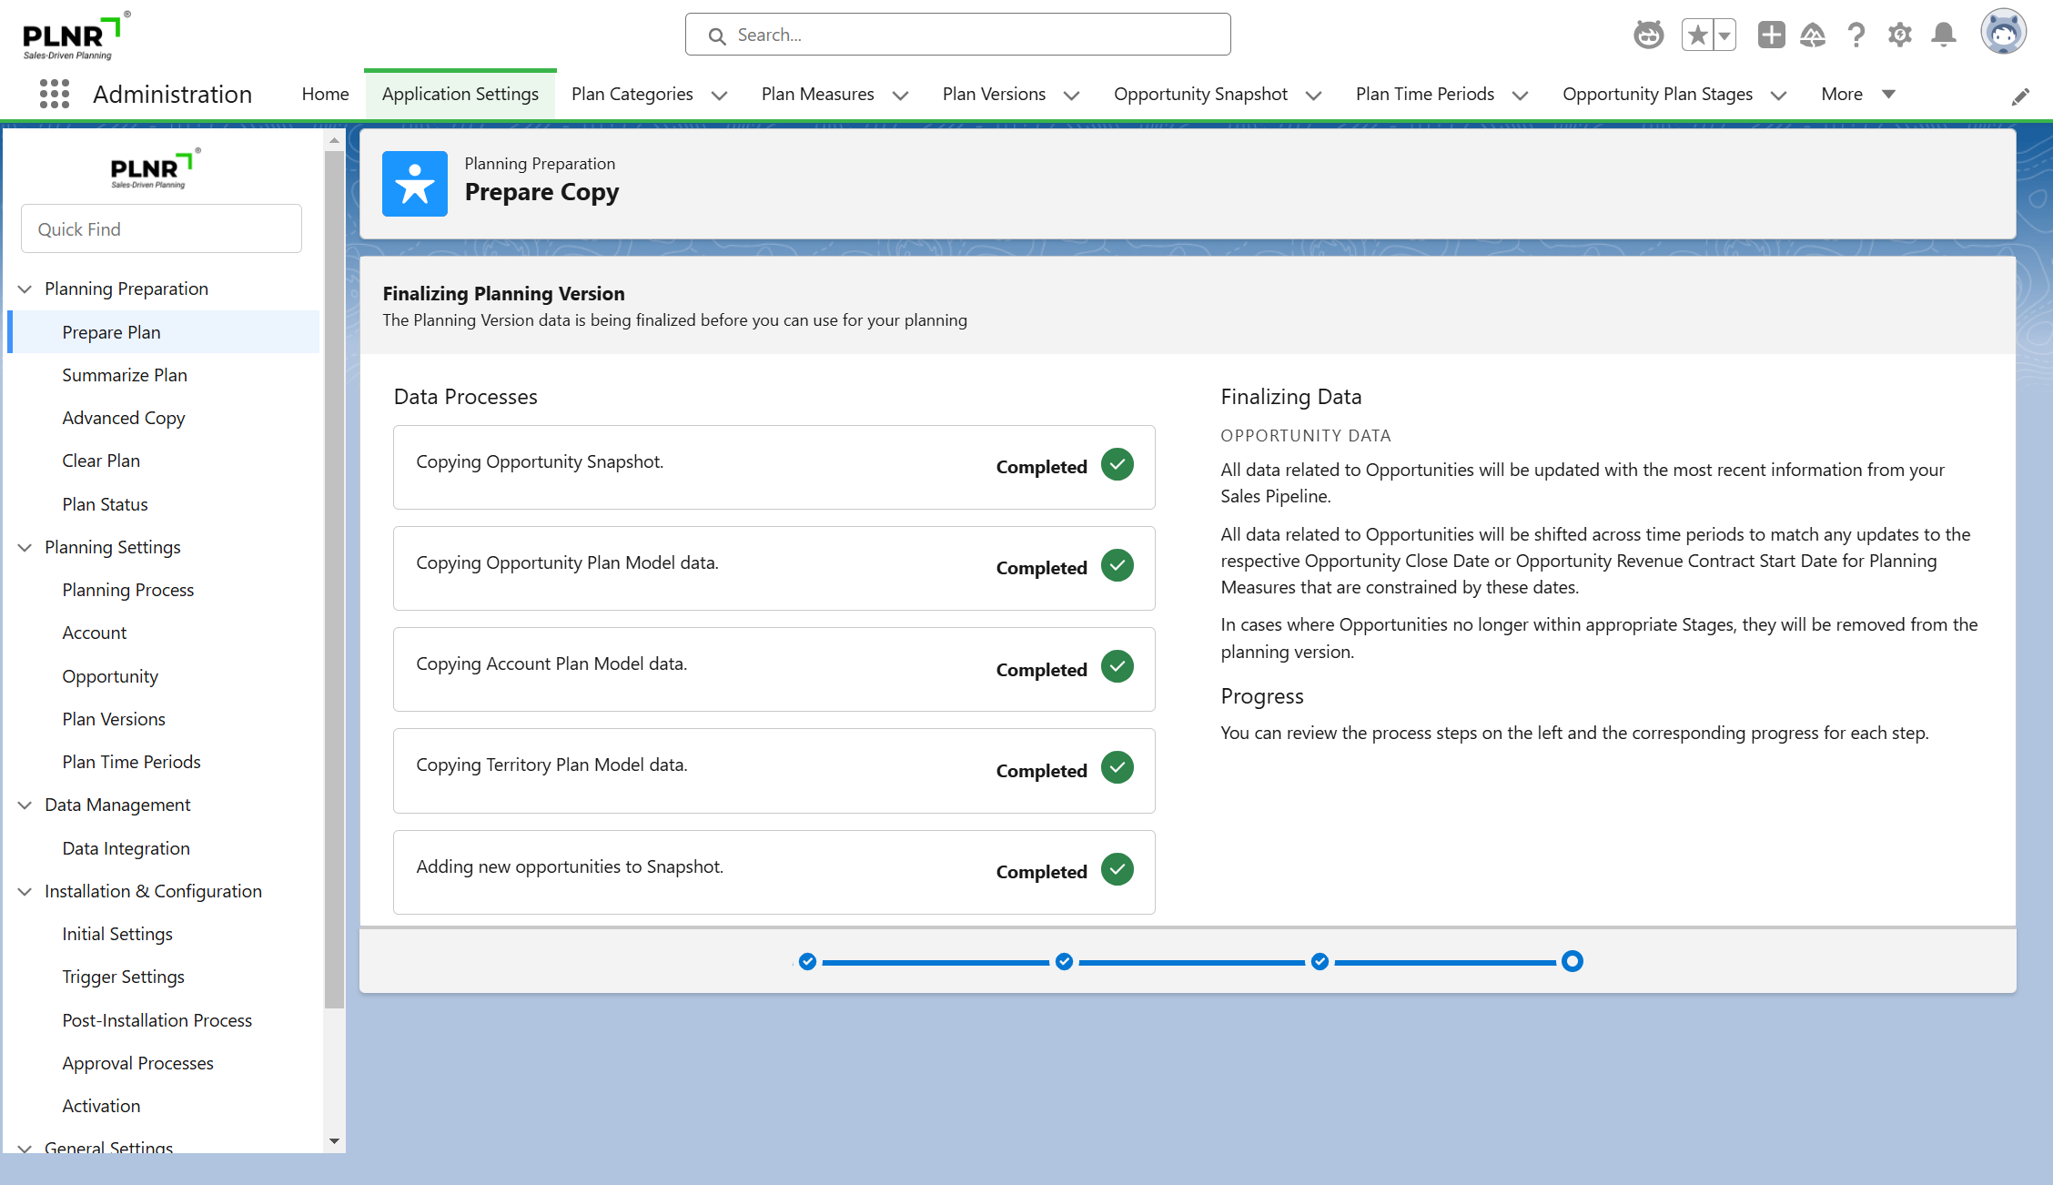Click the pencil edit navigation icon
2053x1185 pixels.
pos(2020,96)
